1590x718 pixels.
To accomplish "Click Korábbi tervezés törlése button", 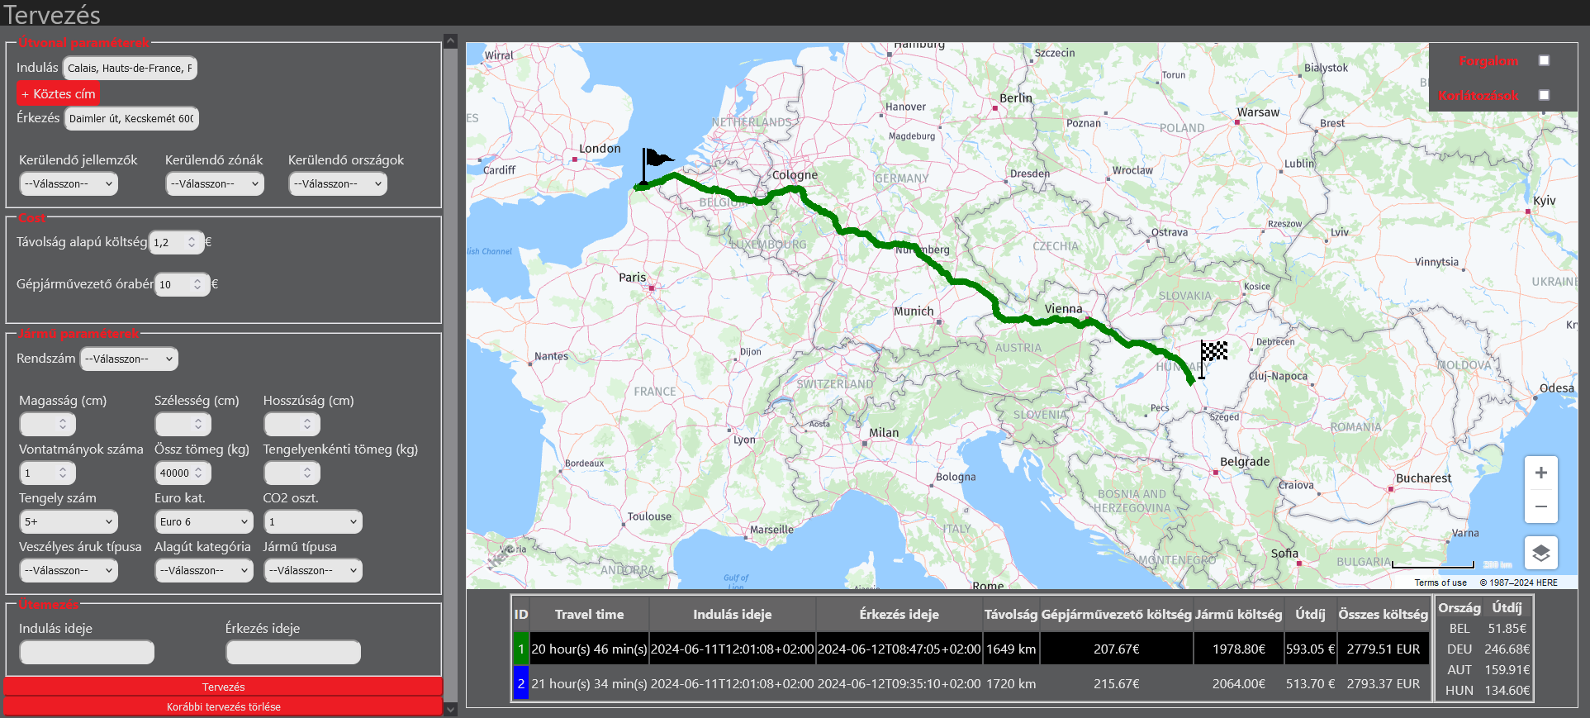I will [x=223, y=707].
